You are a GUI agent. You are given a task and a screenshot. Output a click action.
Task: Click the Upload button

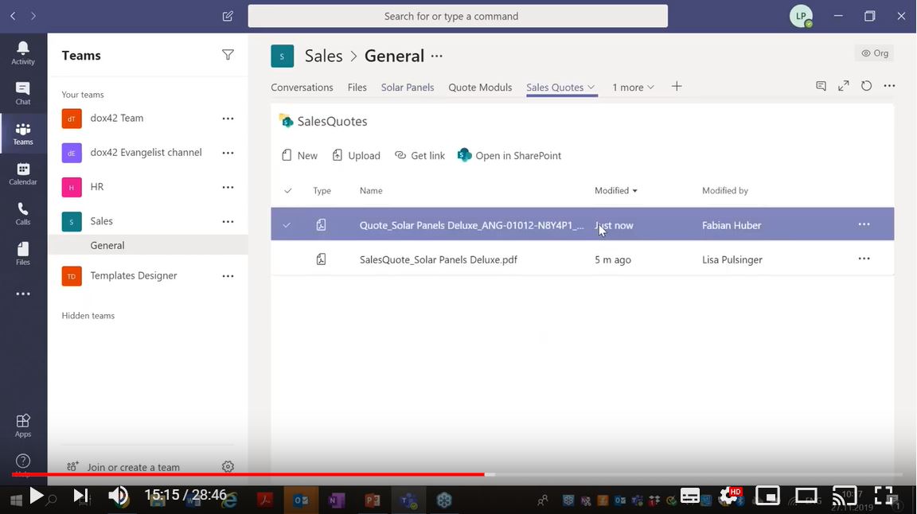(x=356, y=155)
